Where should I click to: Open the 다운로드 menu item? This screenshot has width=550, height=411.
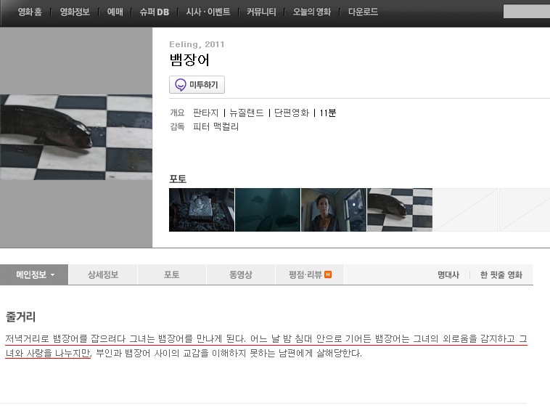tap(363, 12)
